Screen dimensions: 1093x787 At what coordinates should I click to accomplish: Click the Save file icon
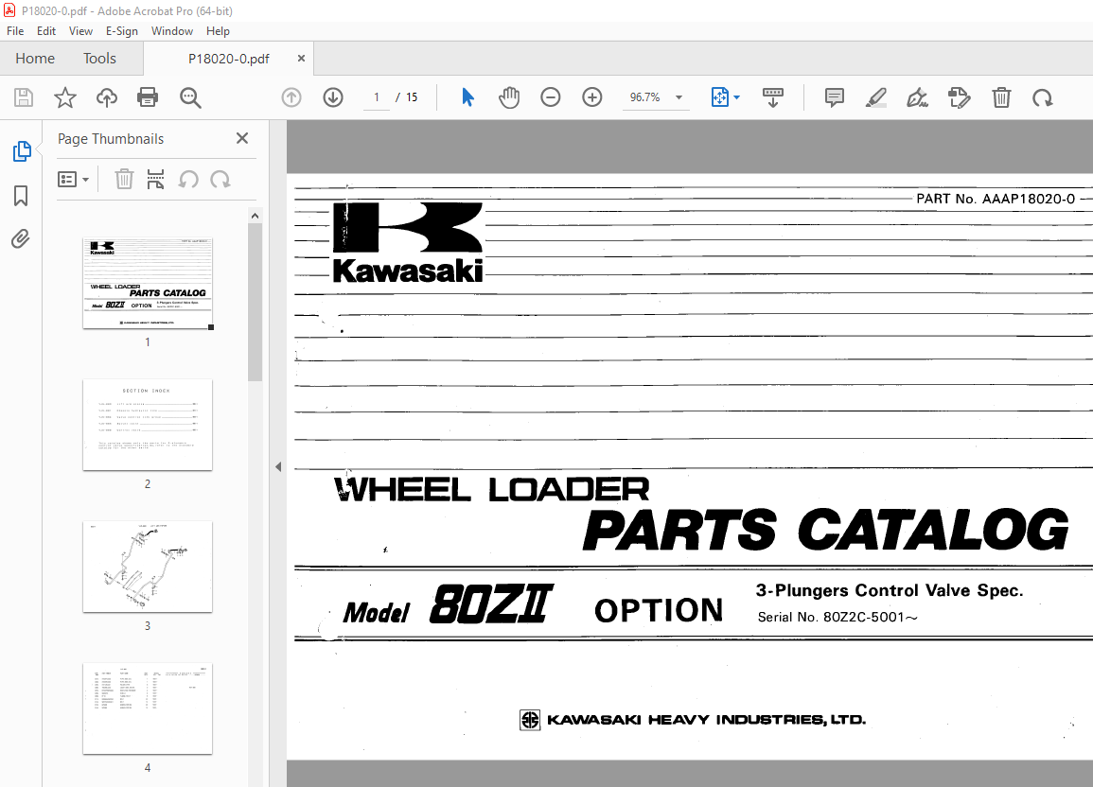(24, 97)
